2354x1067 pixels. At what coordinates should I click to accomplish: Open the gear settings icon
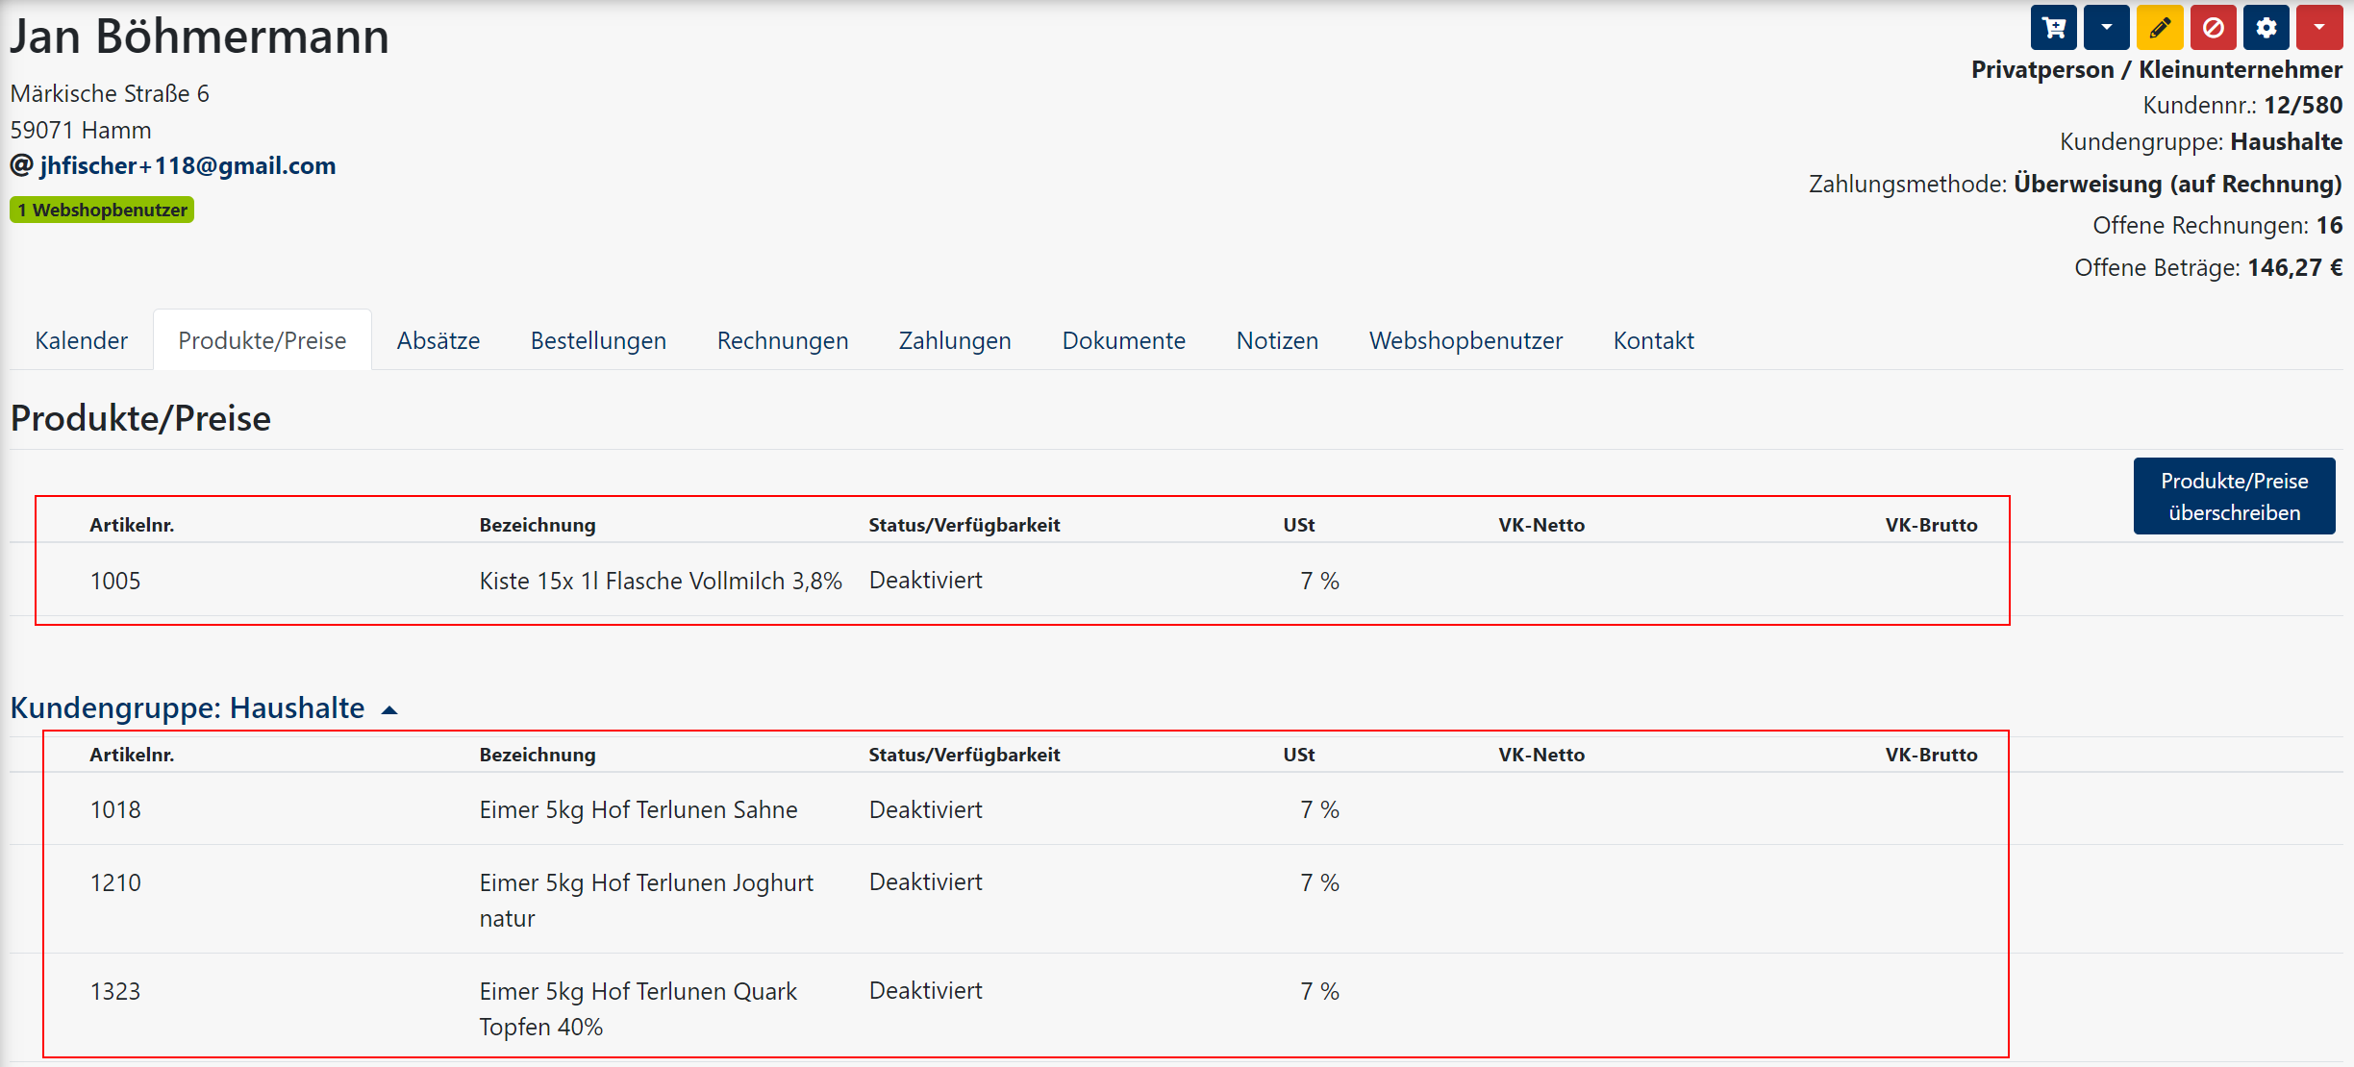pyautogui.click(x=2266, y=27)
